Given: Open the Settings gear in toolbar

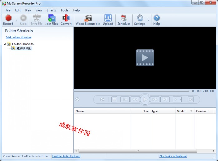Looking at the screenshot, I should pyautogui.click(x=140, y=20).
